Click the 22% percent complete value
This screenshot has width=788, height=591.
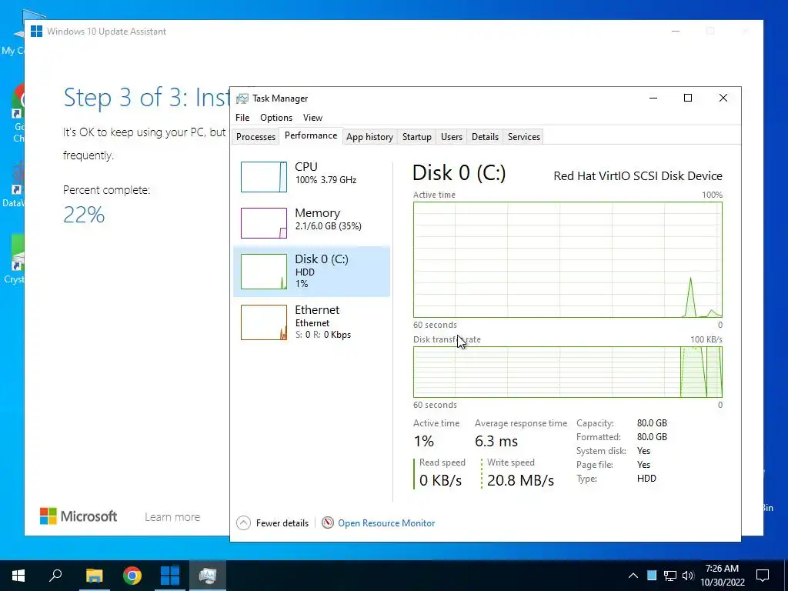click(84, 215)
